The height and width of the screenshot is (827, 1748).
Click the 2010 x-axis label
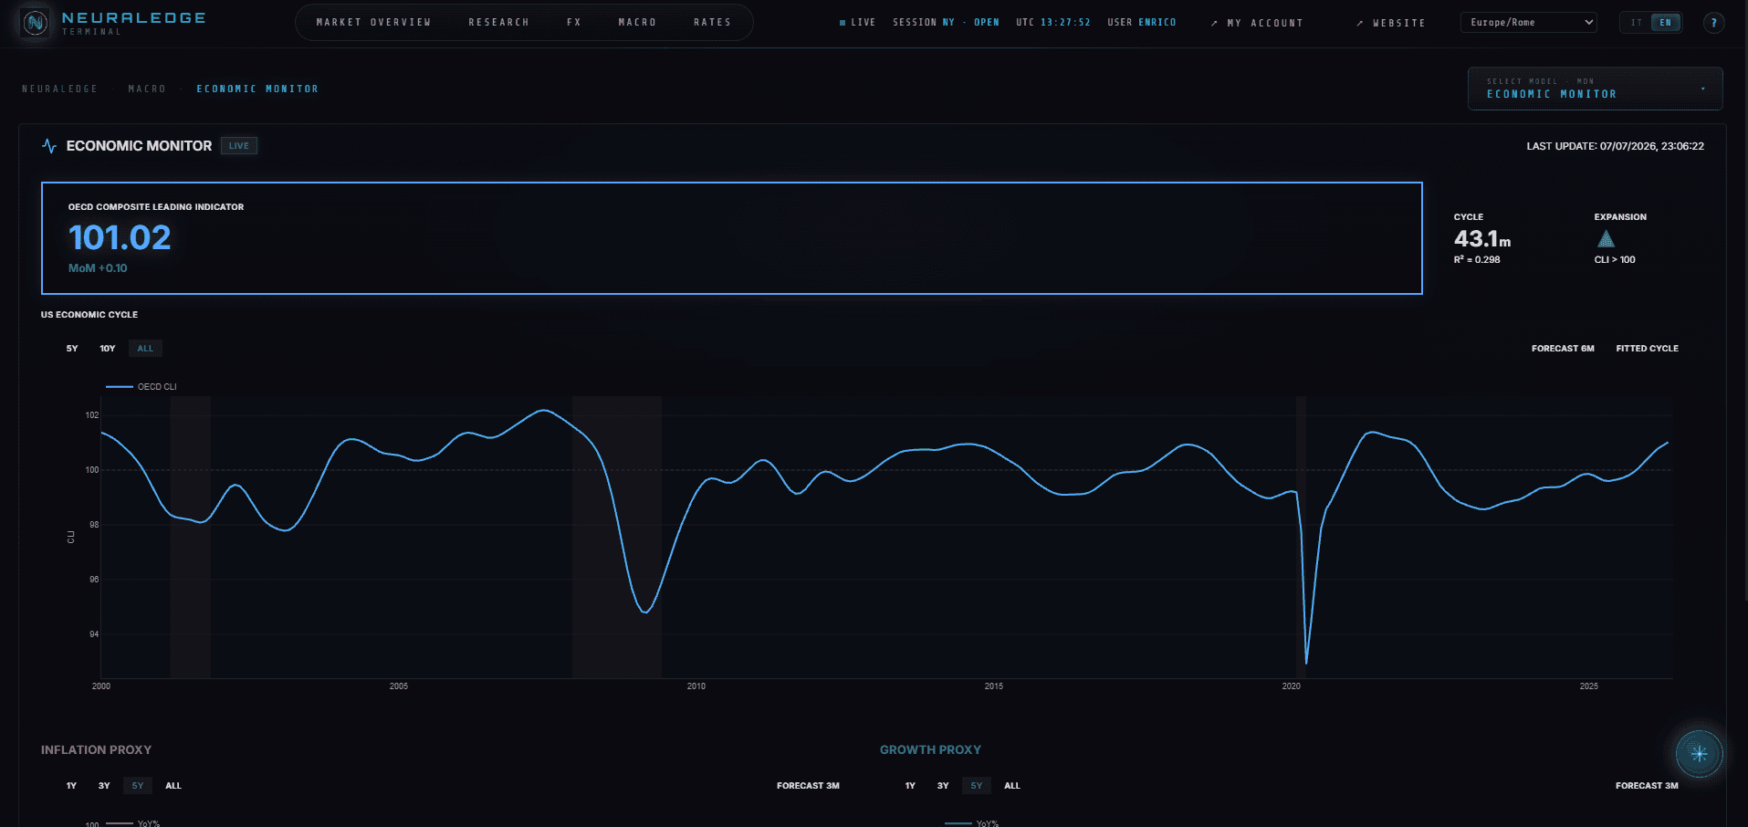click(x=696, y=686)
